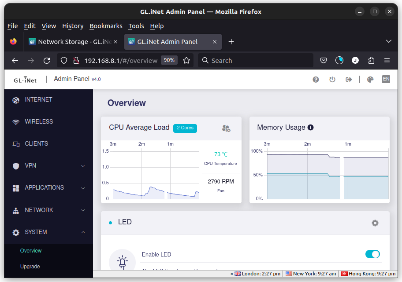
Task: Click the Clients devices sidebar icon
Action: click(x=16, y=144)
